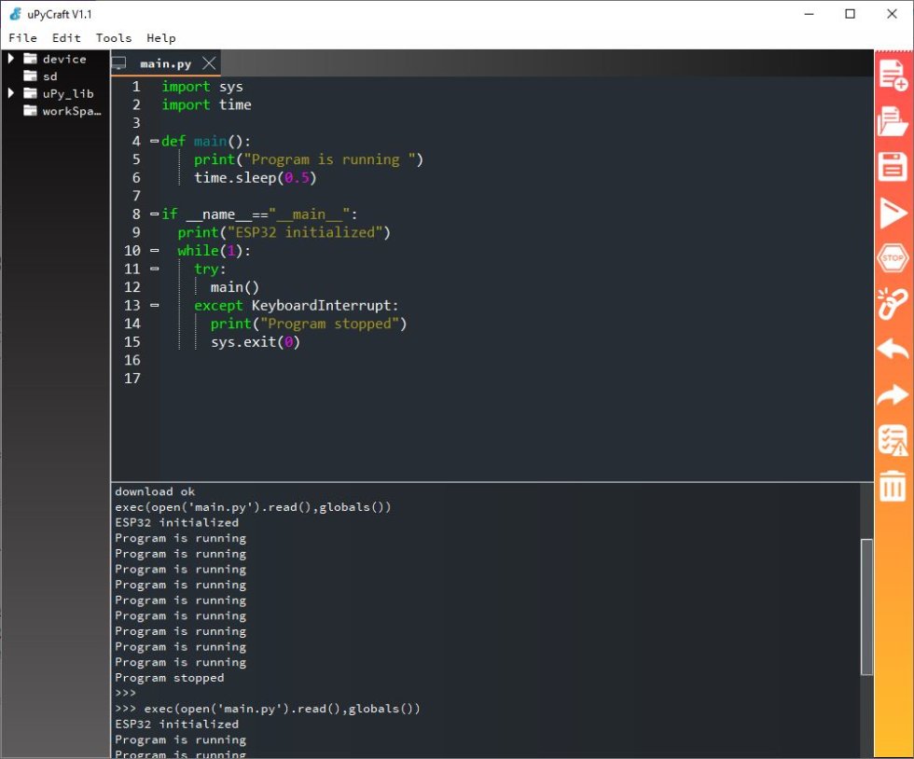Stop the running program with STOP icon
Viewport: 914px width, 759px height.
tap(893, 257)
